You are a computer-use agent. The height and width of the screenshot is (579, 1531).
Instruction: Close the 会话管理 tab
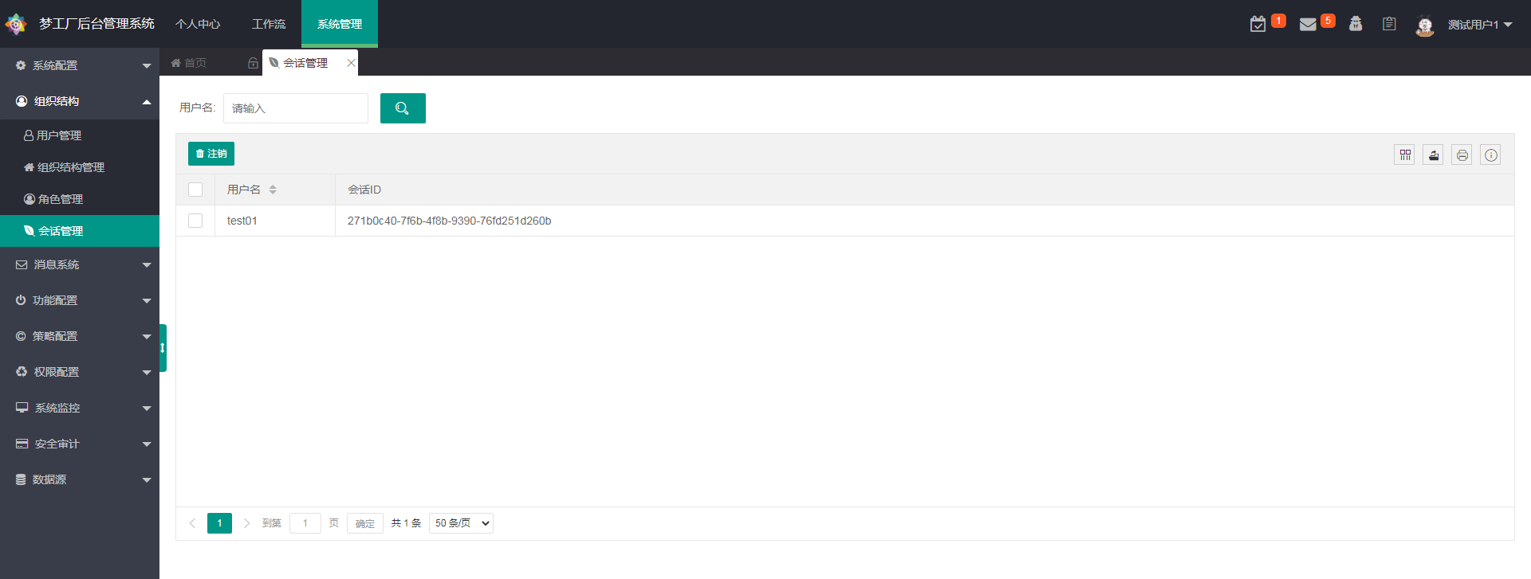point(351,63)
